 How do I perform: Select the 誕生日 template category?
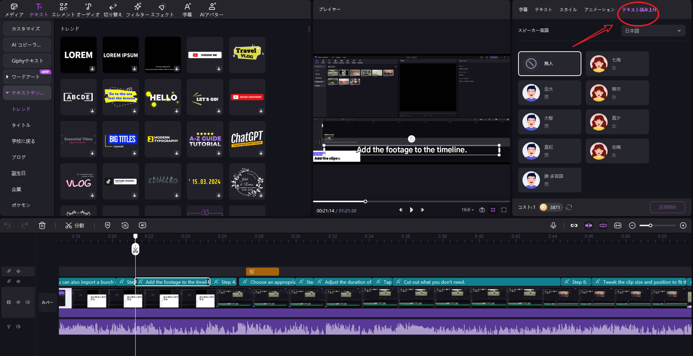click(19, 173)
